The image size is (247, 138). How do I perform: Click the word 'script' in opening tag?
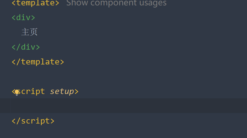(x=31, y=91)
